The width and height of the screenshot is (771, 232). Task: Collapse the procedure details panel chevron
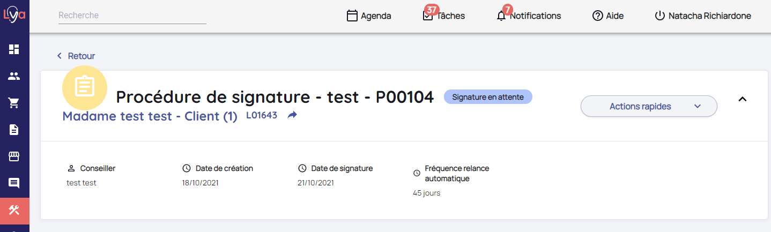click(x=743, y=99)
